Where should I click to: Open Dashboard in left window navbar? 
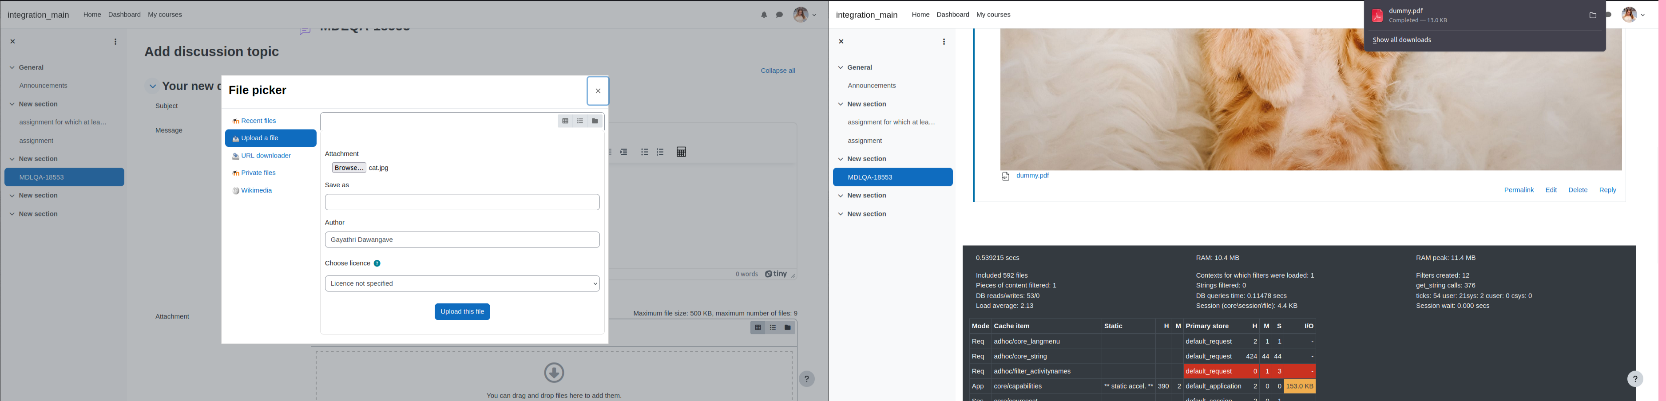[124, 15]
